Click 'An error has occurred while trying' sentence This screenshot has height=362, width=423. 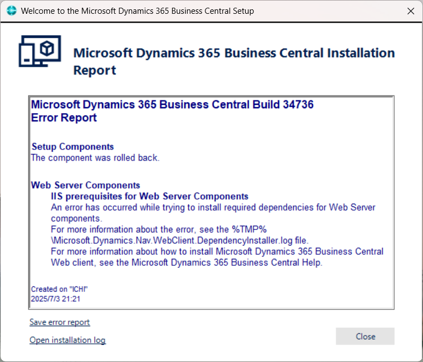click(x=213, y=212)
